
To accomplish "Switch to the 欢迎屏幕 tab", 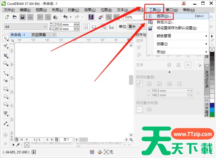I will point(39,35).
